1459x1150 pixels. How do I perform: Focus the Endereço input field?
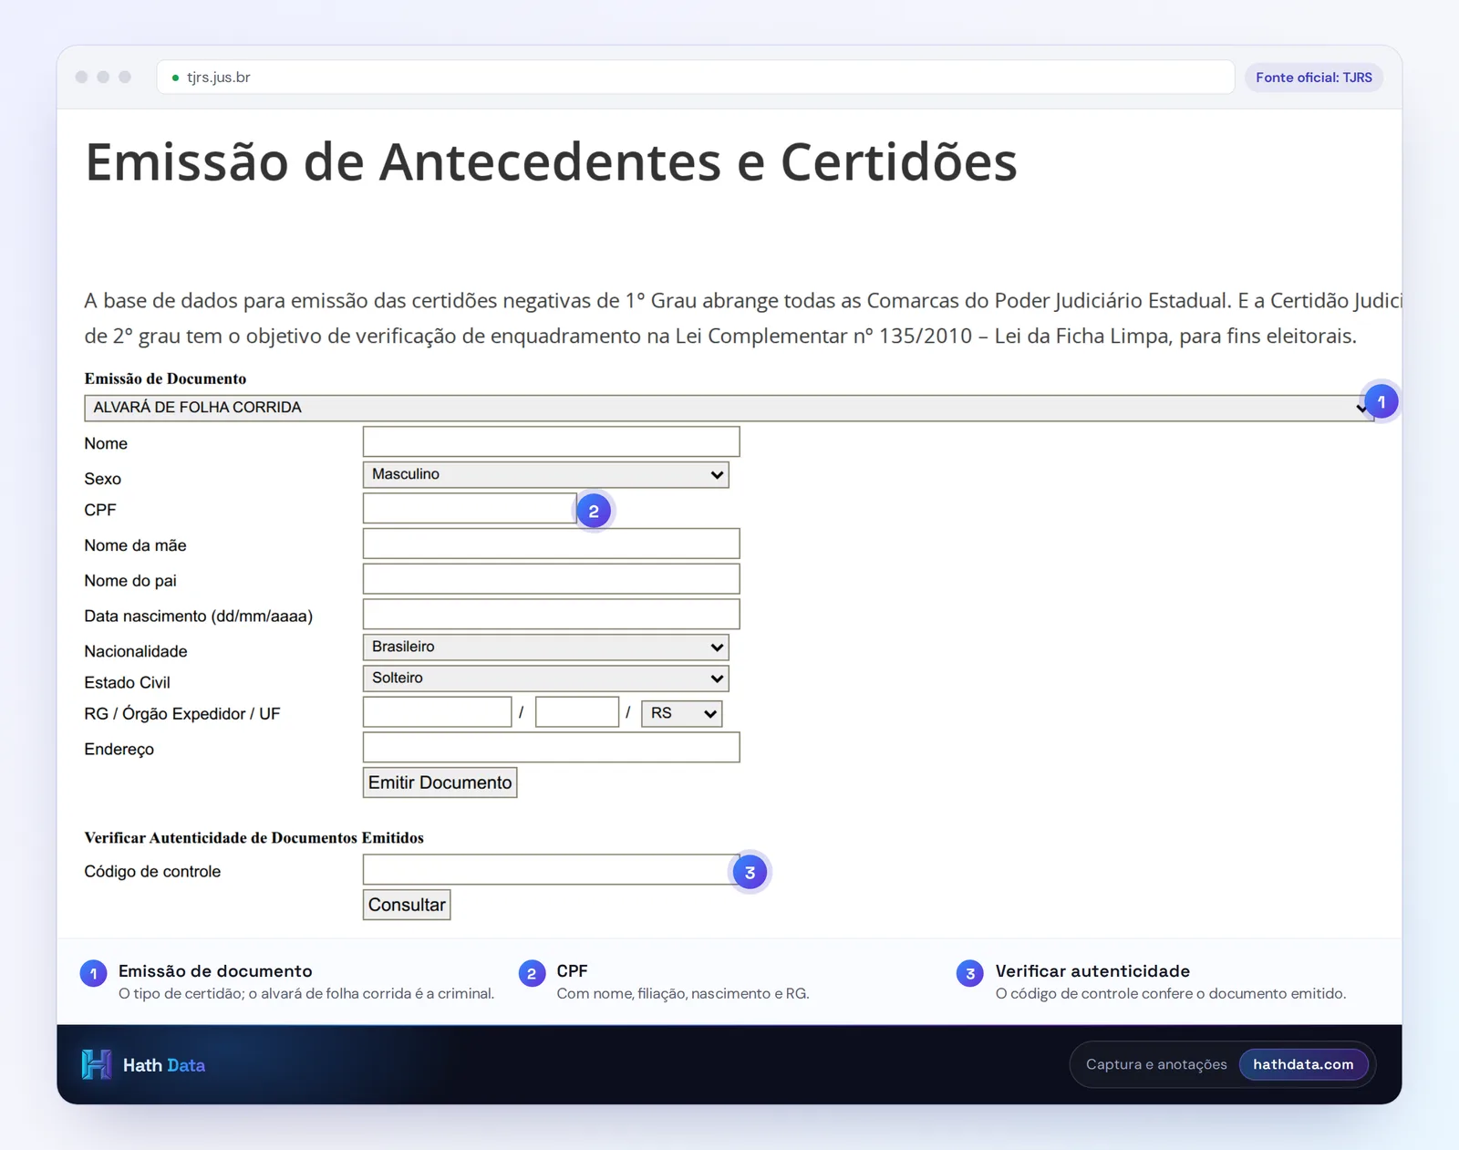click(x=551, y=747)
